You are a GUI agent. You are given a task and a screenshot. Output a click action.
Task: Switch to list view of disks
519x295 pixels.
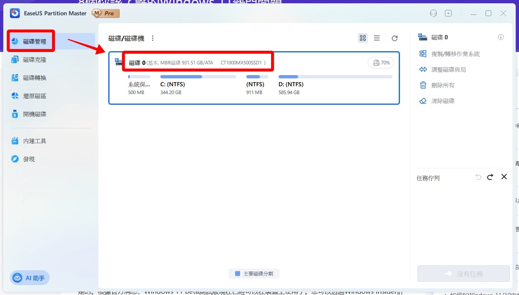377,38
